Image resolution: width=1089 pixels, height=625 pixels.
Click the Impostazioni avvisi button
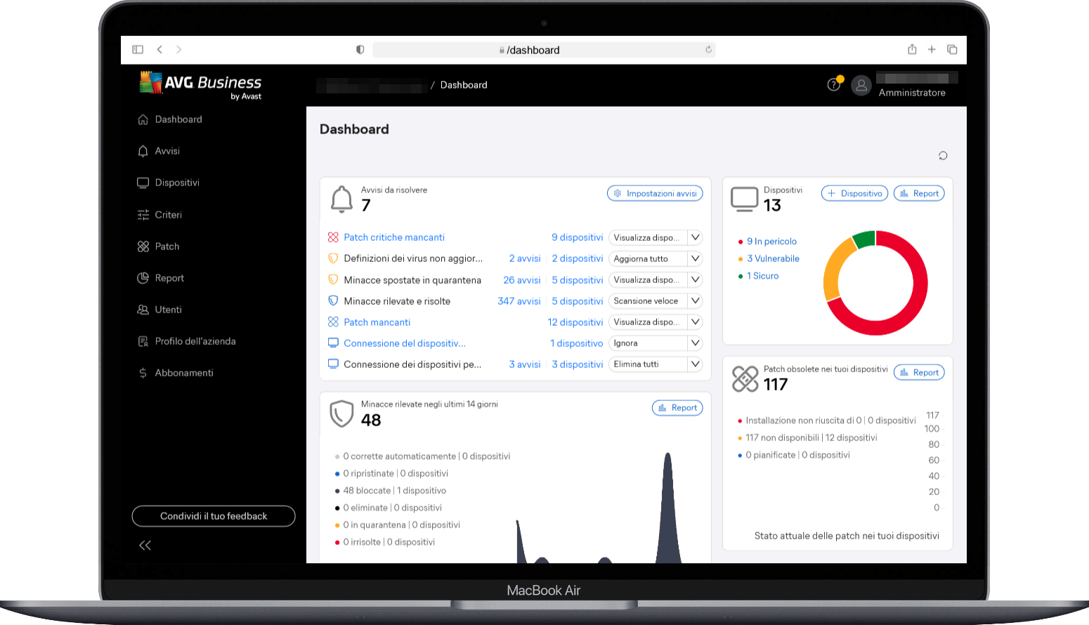point(655,193)
